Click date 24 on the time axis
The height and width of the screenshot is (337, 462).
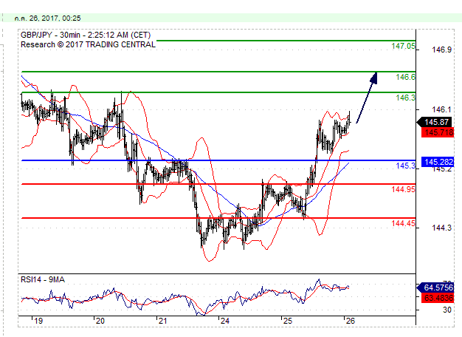pos(224,321)
